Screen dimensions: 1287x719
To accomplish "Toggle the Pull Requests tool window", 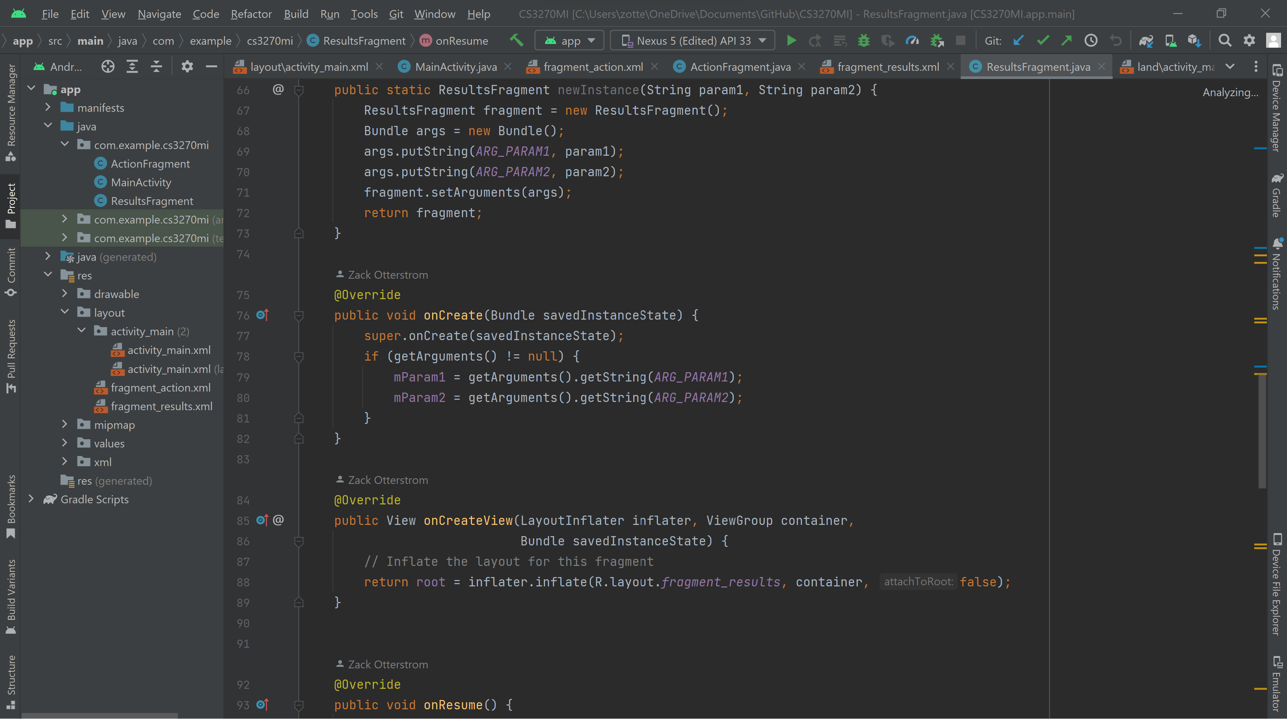I will coord(11,356).
